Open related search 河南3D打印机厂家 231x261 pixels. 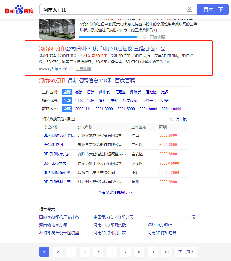coord(110,233)
